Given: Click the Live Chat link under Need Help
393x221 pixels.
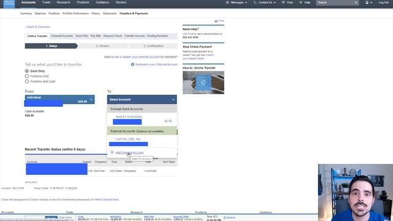Looking at the screenshot, I should pos(188,34).
